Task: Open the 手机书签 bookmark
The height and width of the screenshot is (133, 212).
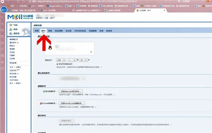Action: 22,6
